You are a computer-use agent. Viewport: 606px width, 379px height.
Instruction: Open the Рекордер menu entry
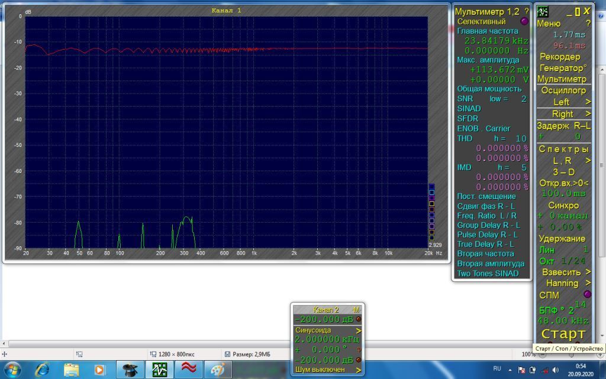[560, 57]
